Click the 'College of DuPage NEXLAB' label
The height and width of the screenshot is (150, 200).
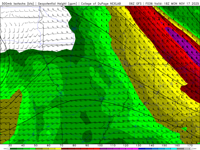[101, 3]
